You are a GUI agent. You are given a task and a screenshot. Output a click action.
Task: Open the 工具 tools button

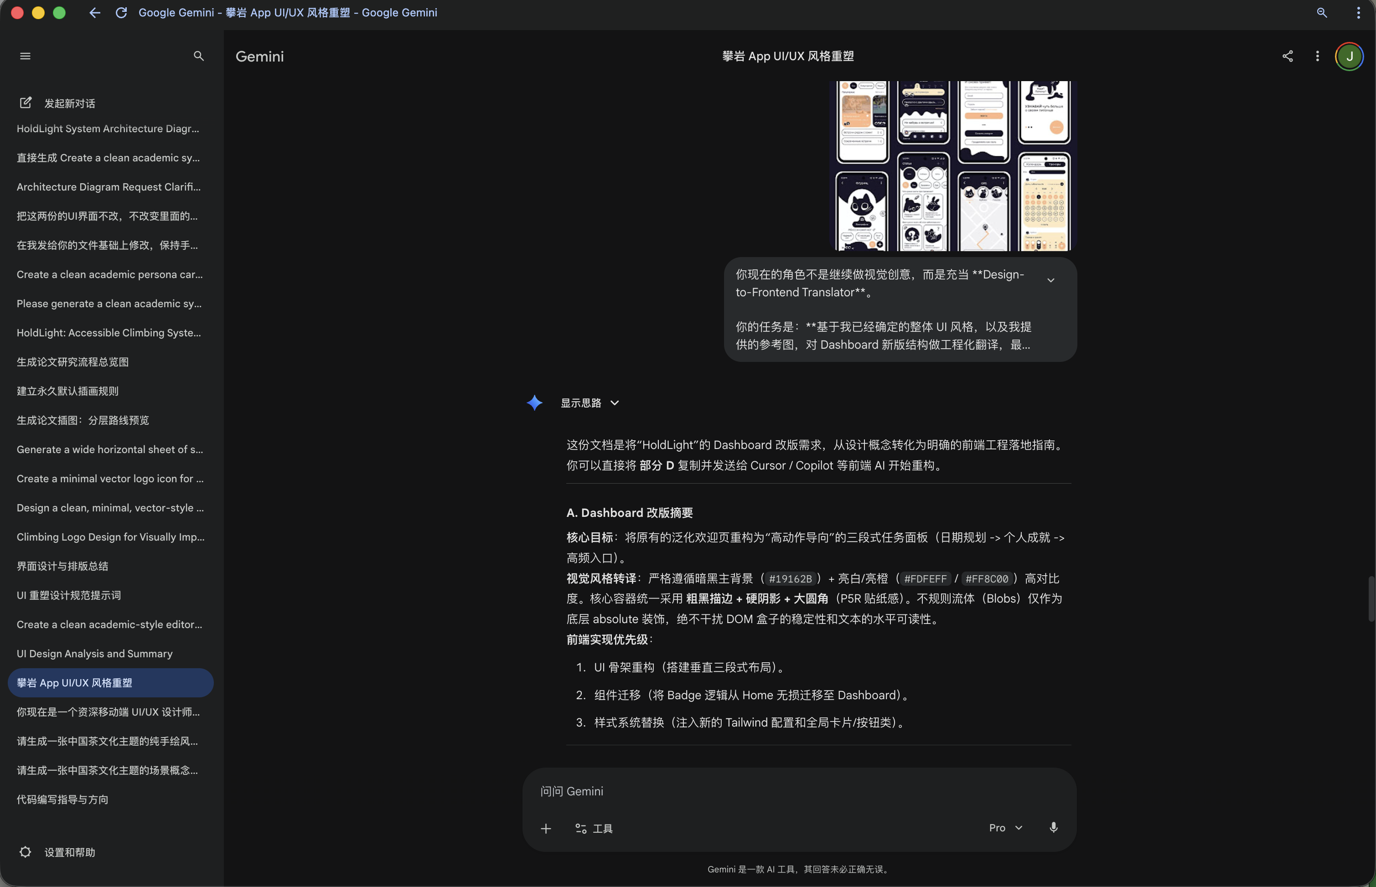594,828
